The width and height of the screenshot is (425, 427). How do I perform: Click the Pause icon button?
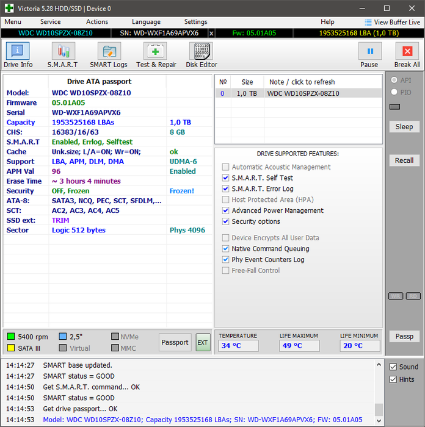coord(370,51)
